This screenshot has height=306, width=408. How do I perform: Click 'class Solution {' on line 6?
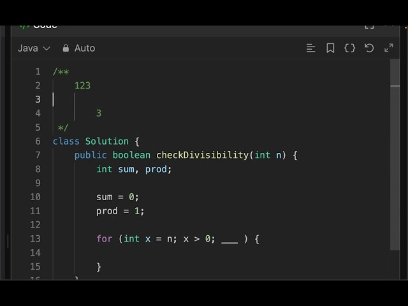point(96,142)
